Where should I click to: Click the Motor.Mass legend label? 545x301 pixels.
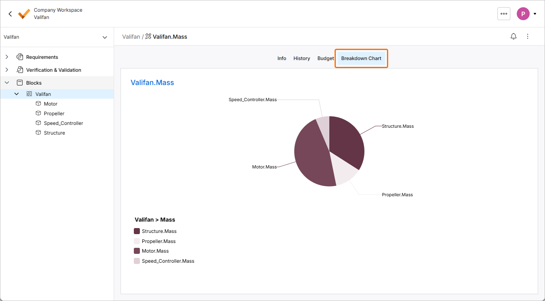coord(155,251)
